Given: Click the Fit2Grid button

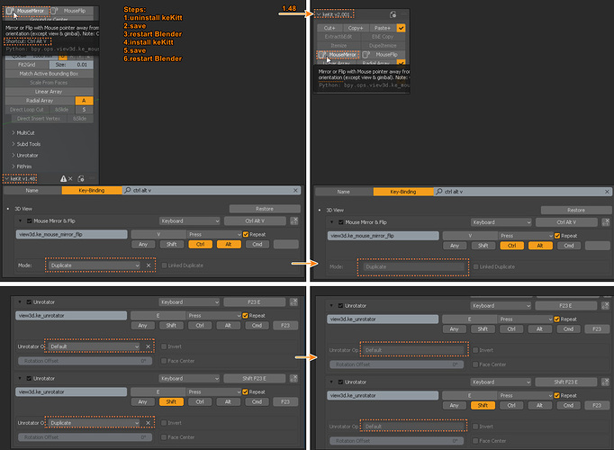Looking at the screenshot, I should (27, 65).
